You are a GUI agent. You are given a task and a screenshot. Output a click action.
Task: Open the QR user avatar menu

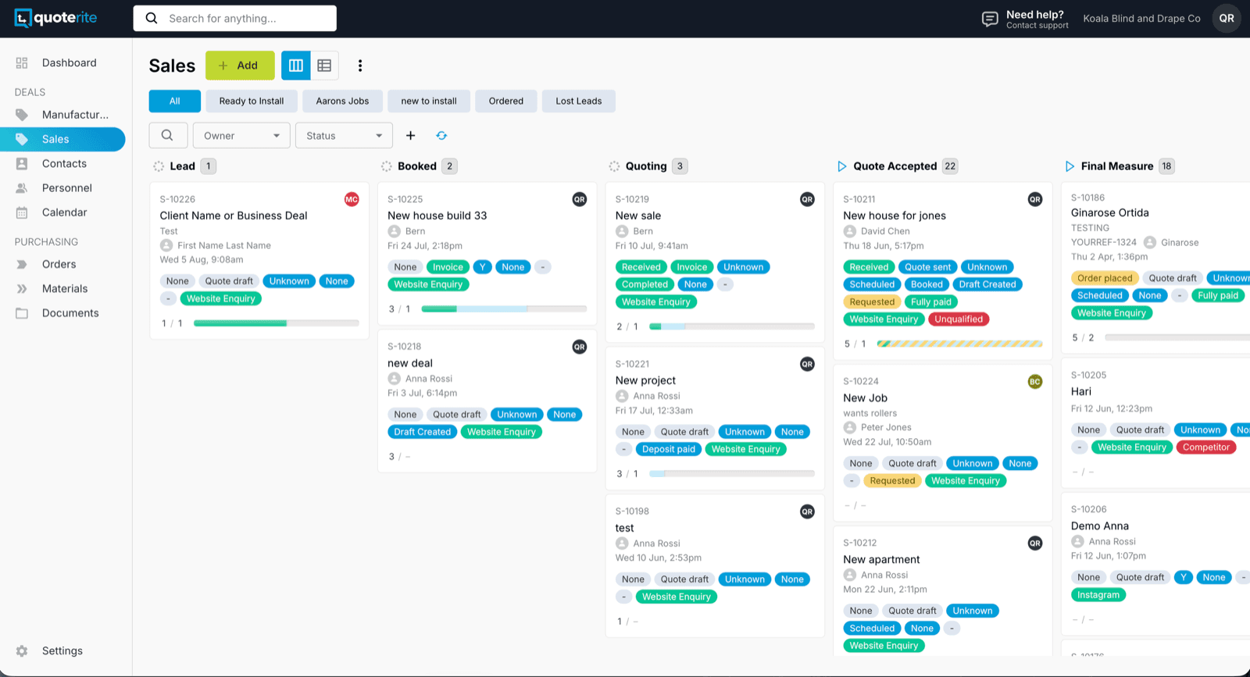click(x=1227, y=19)
